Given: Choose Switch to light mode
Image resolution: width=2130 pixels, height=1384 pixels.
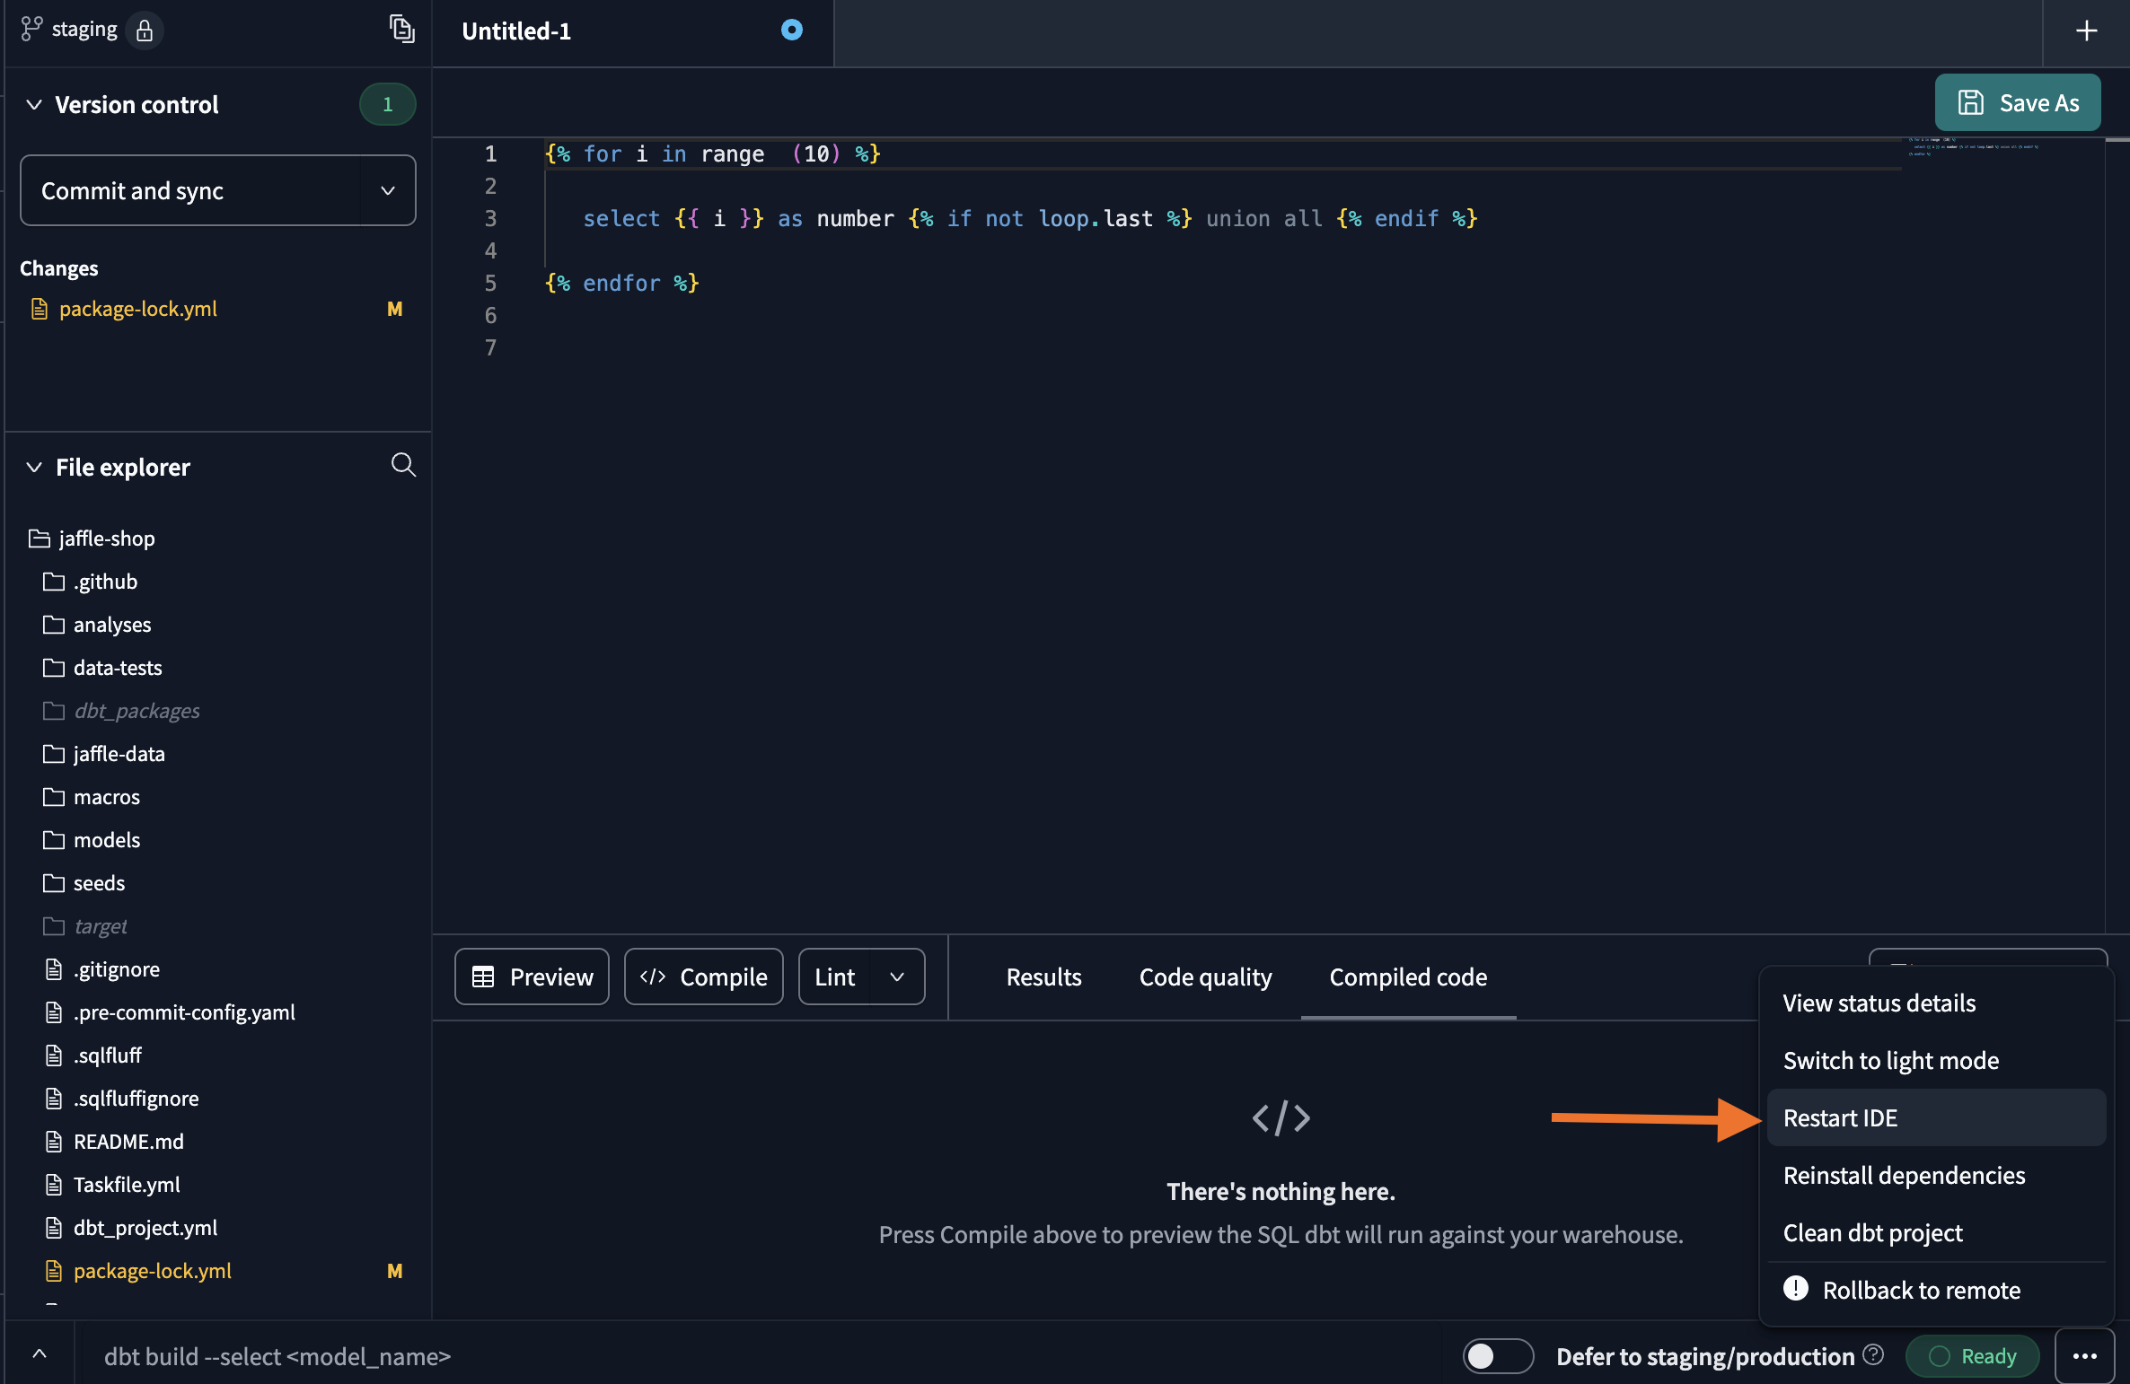Looking at the screenshot, I should pos(1890,1060).
